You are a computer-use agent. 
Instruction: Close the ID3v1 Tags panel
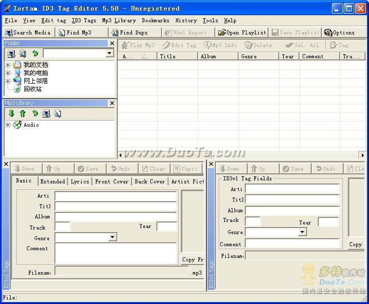point(211,164)
